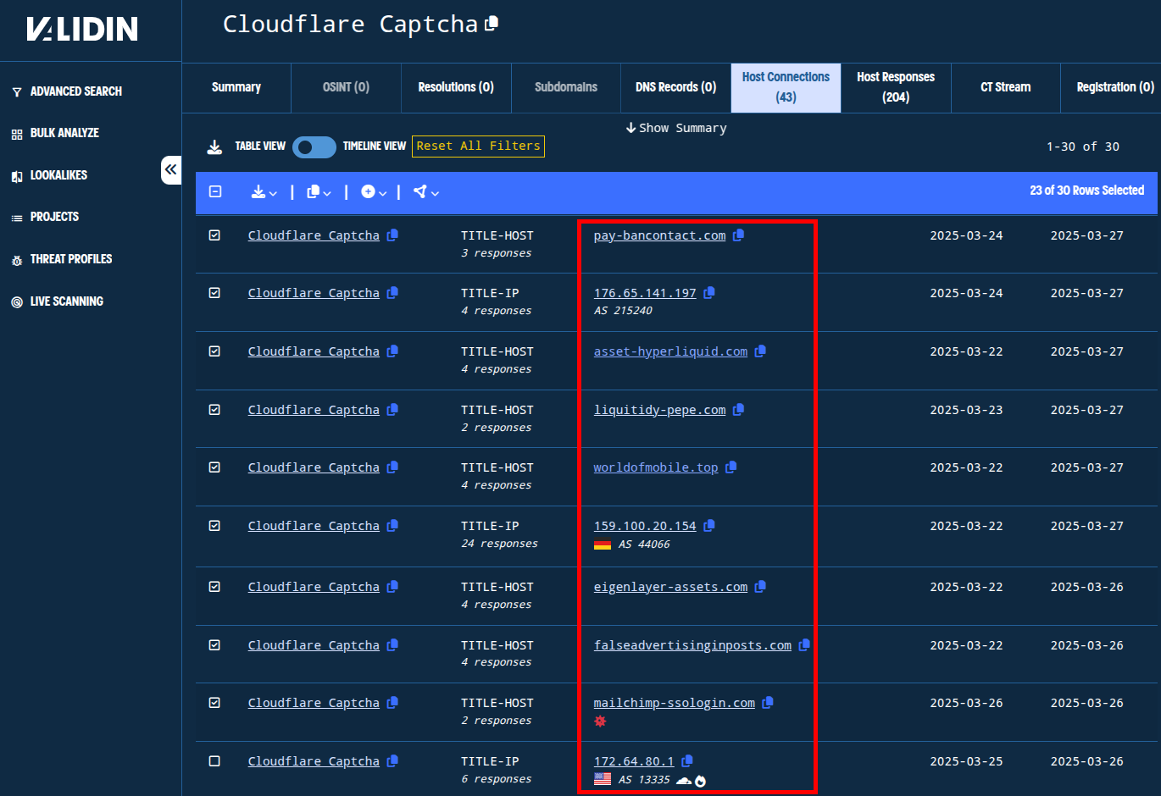The image size is (1161, 796).
Task: Open the asset-hyperliquid.com link
Action: point(670,351)
